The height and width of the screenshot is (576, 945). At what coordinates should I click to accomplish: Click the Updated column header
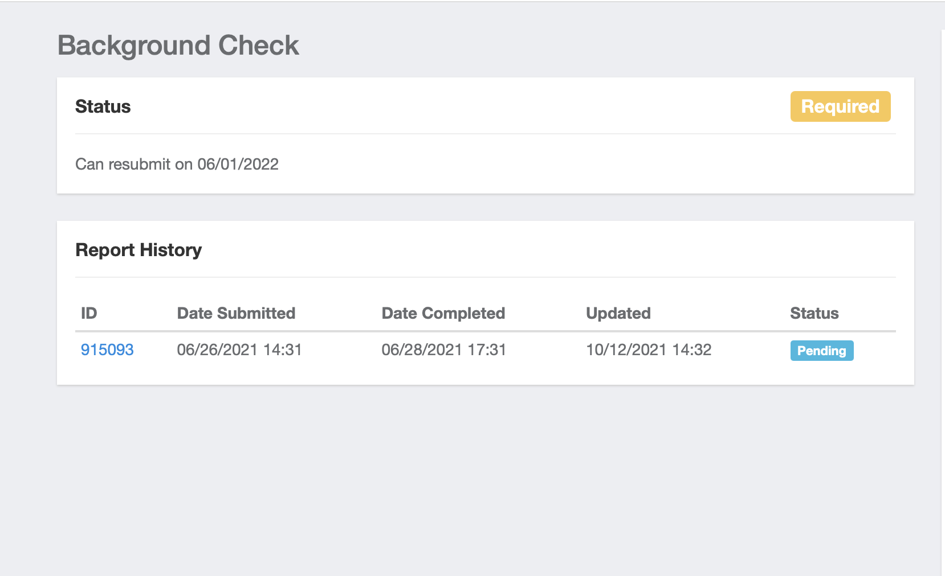click(x=618, y=312)
